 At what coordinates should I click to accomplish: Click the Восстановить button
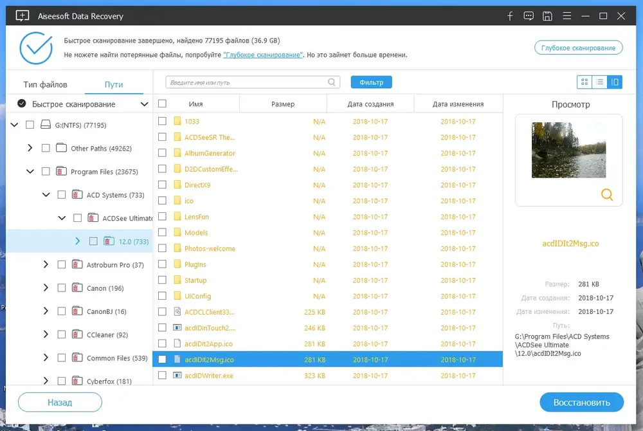pyautogui.click(x=581, y=402)
